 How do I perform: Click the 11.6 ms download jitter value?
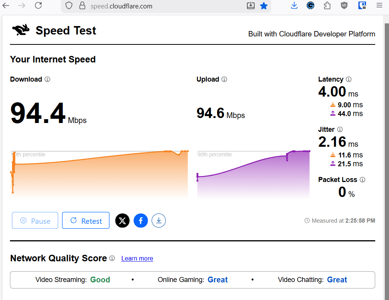[350, 155]
